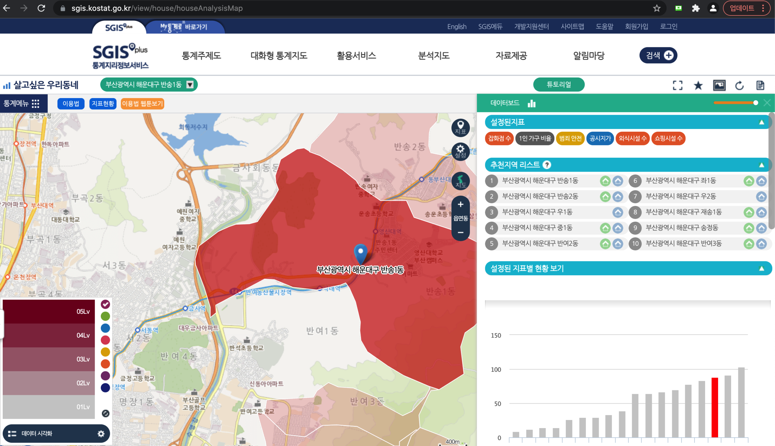775x446 pixels.
Task: Click the circular refresh reset icon
Action: point(740,85)
